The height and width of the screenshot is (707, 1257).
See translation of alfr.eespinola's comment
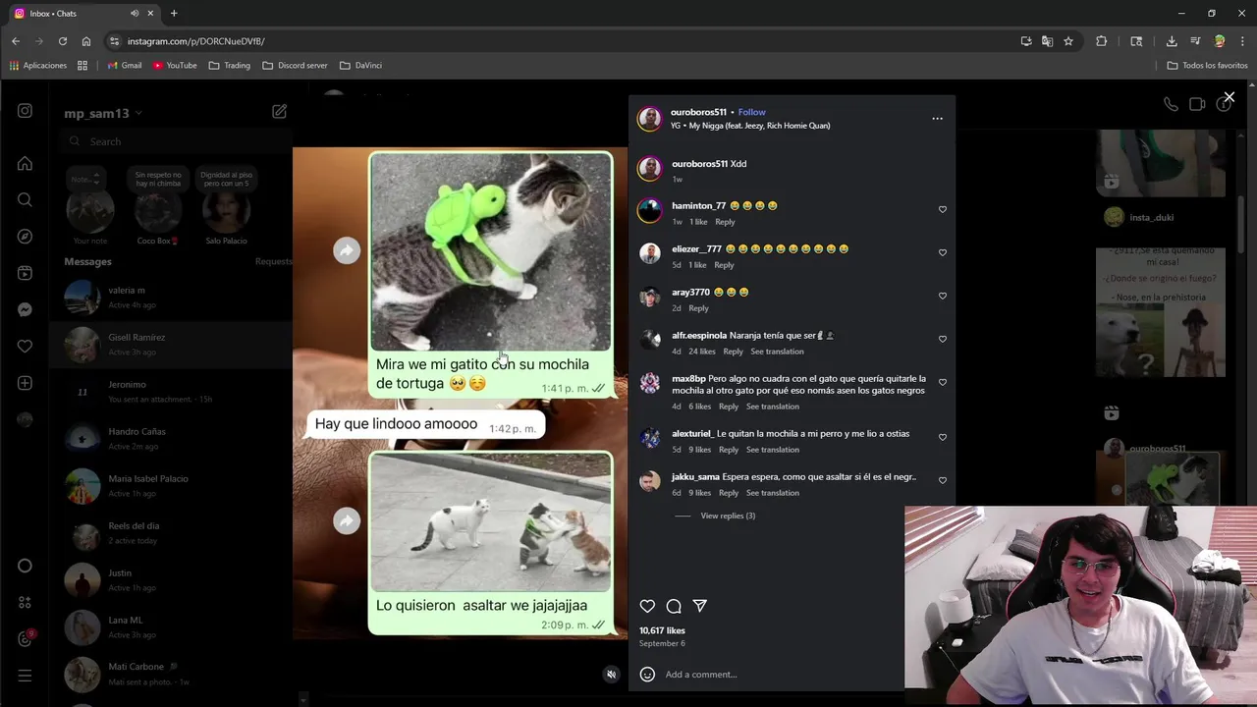777,352
